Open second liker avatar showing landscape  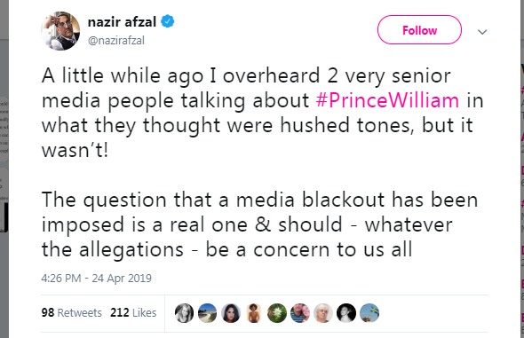coord(207,313)
